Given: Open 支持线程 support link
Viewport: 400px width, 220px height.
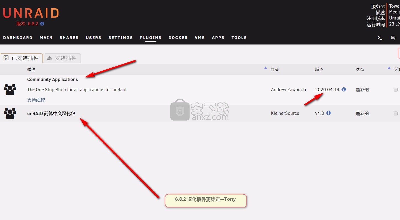Looking at the screenshot, I should coord(36,100).
